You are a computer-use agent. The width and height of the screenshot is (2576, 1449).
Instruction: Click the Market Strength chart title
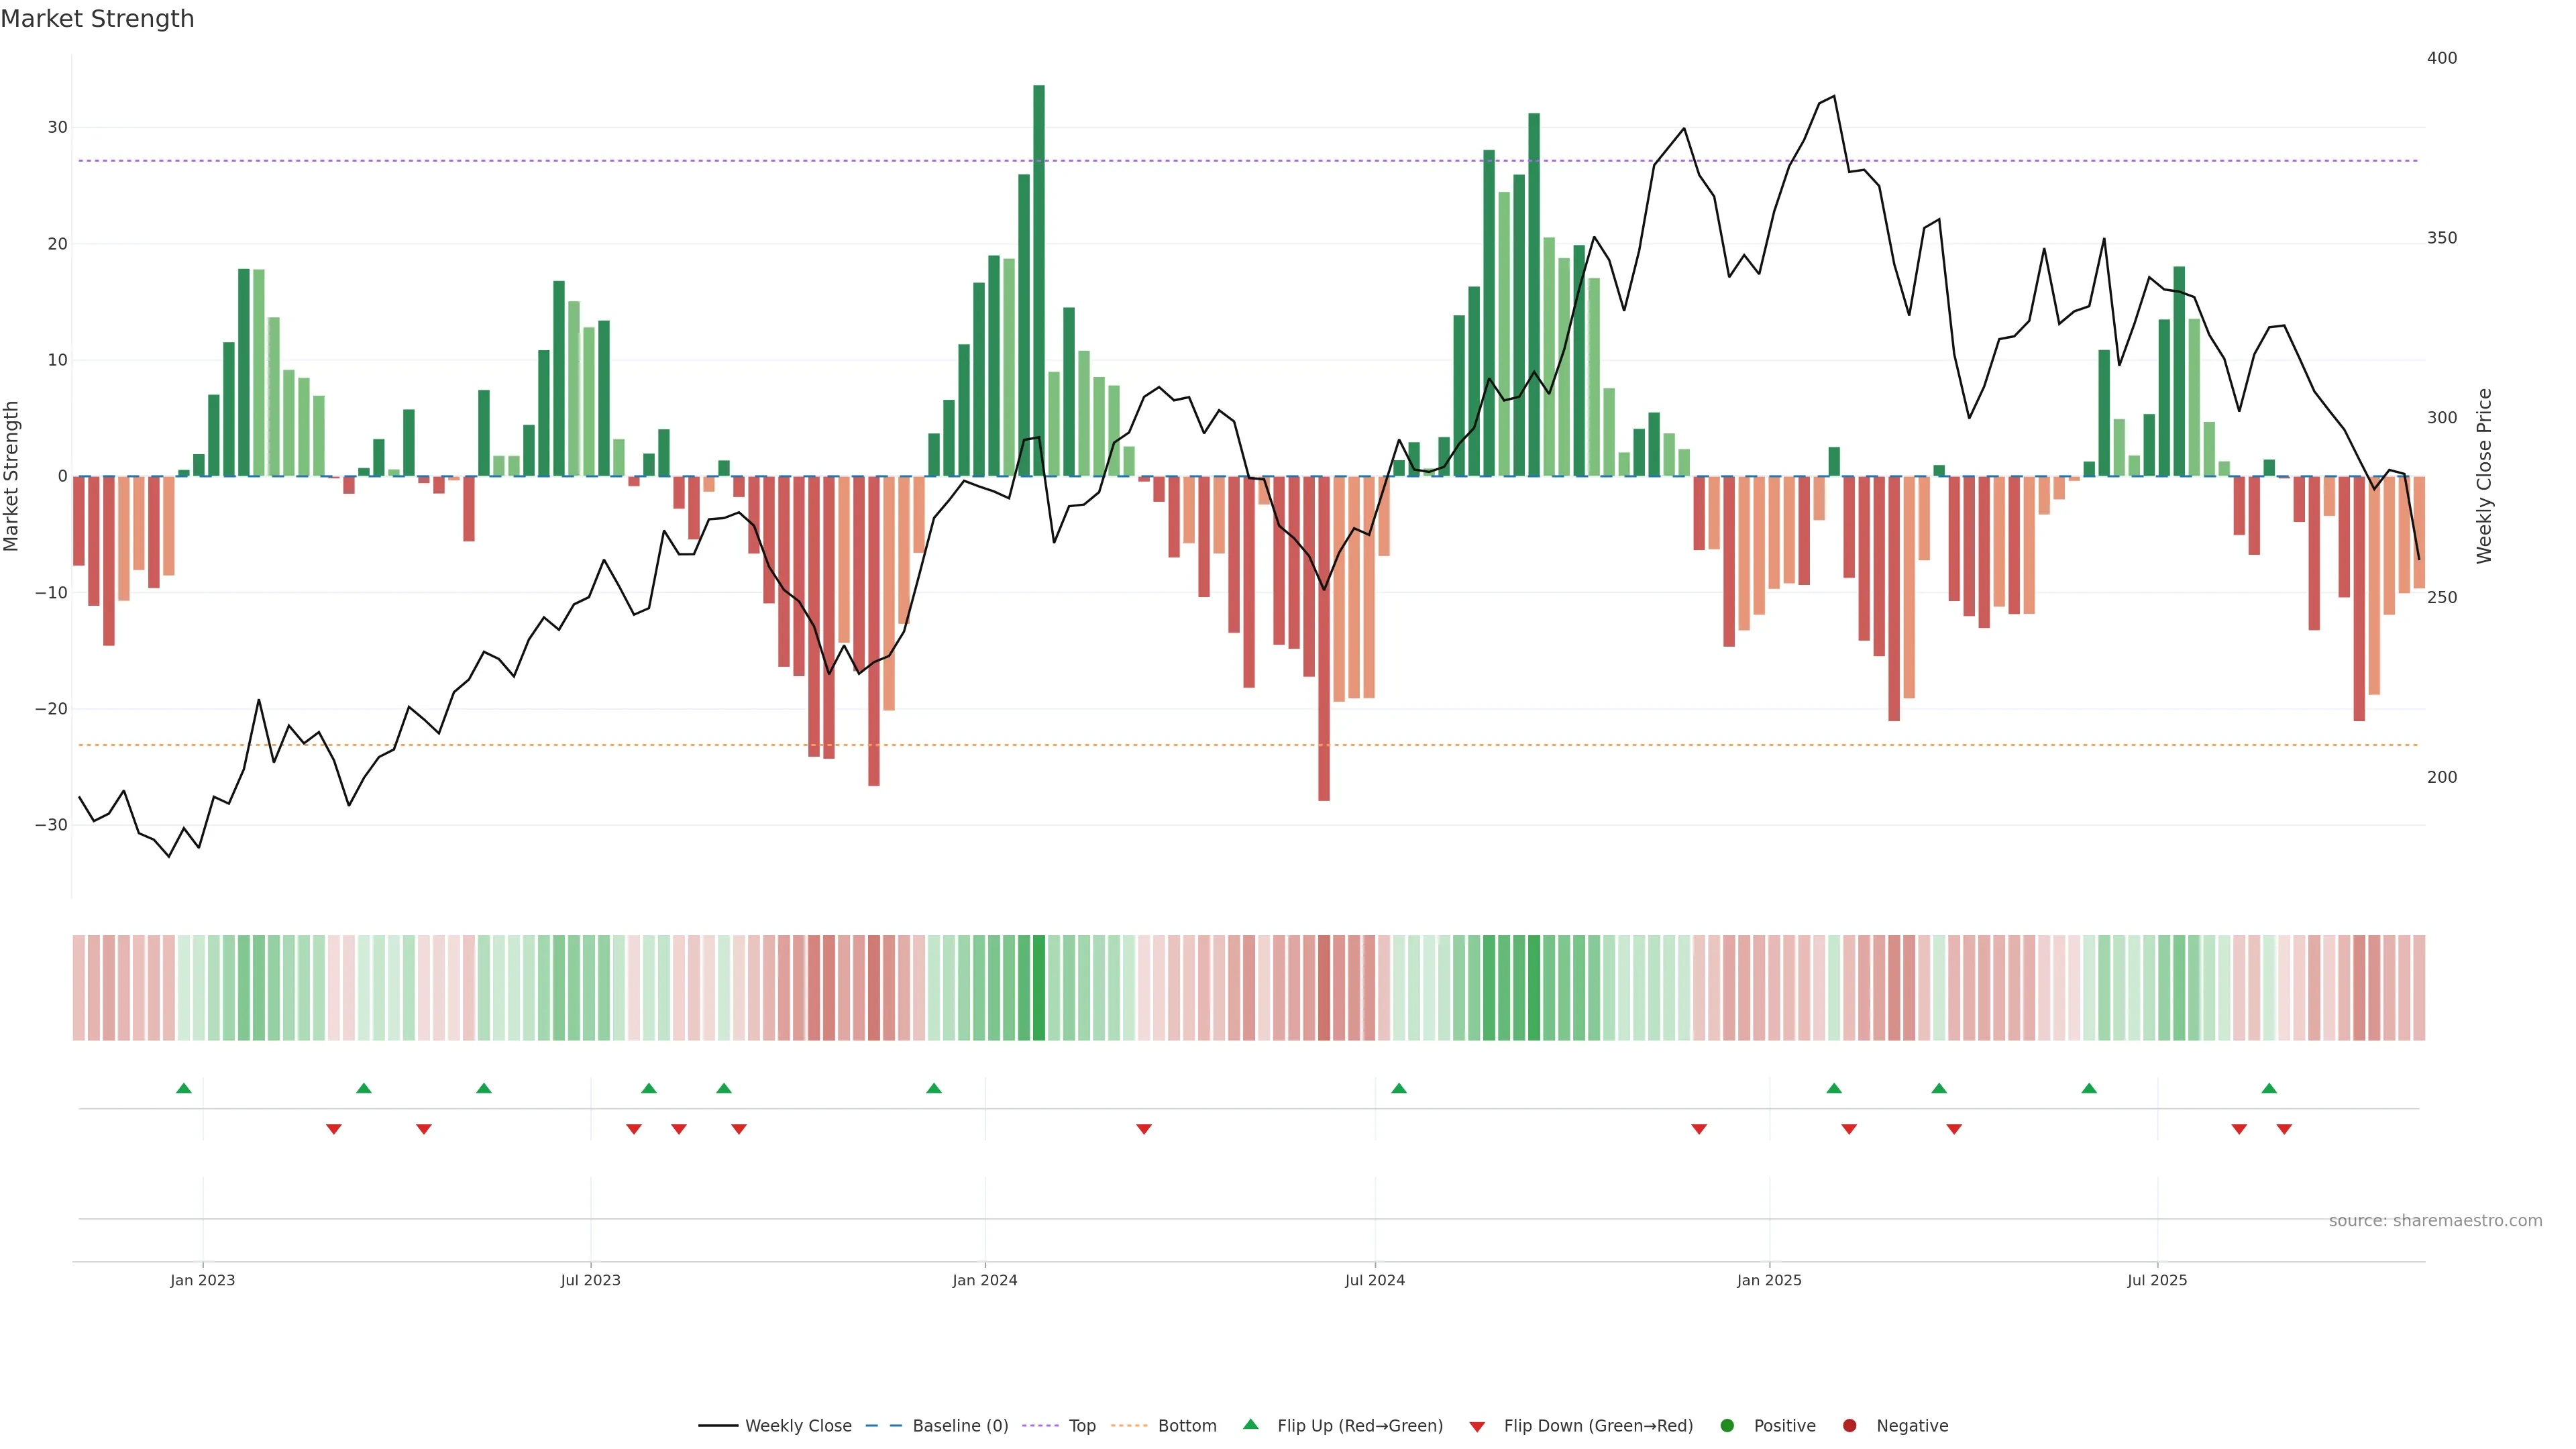97,19
